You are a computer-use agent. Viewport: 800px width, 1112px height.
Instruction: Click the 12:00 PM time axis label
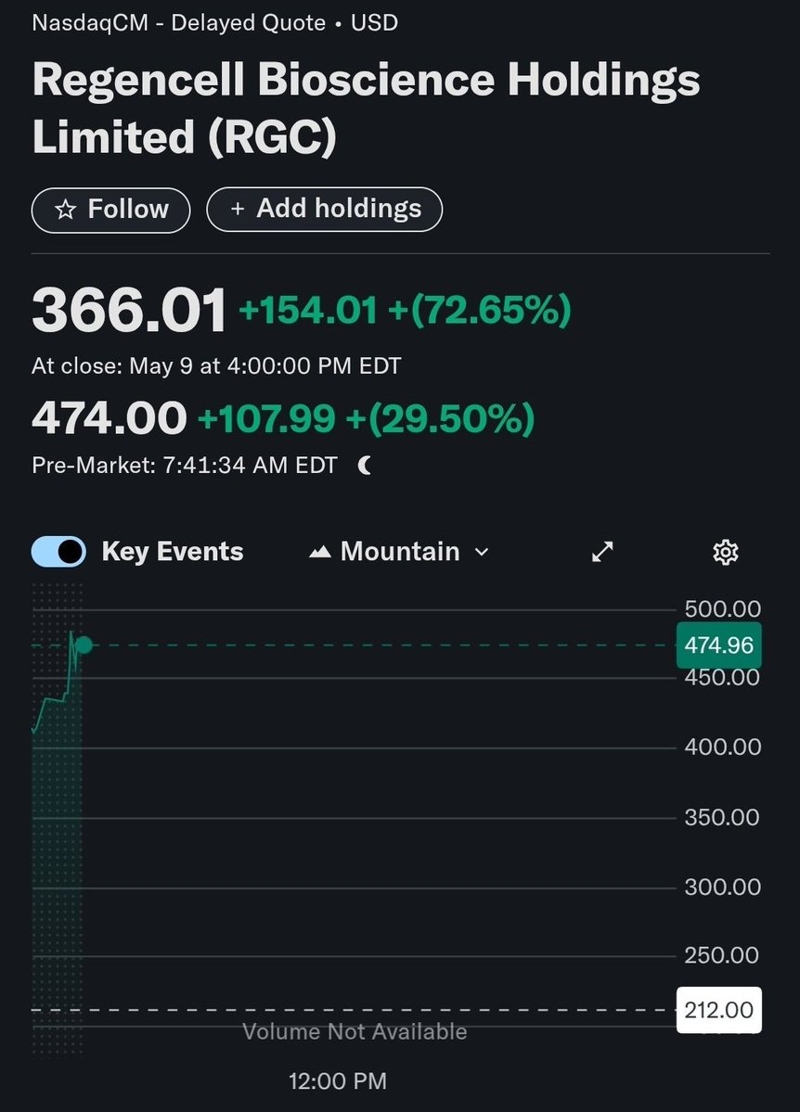338,1081
